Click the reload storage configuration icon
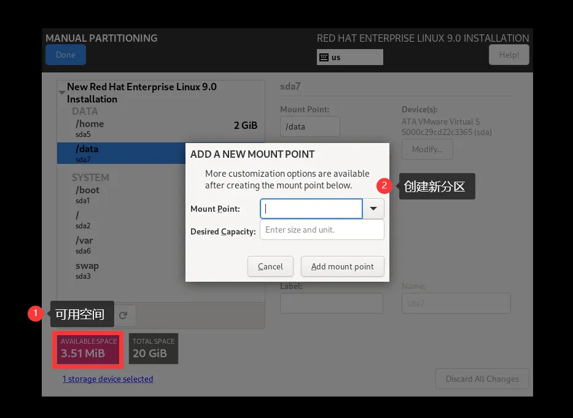Screen dimensions: 573x418 123,315
